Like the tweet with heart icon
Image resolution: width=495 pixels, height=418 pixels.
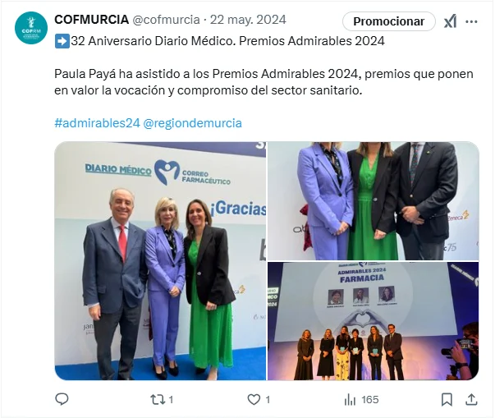(254, 400)
